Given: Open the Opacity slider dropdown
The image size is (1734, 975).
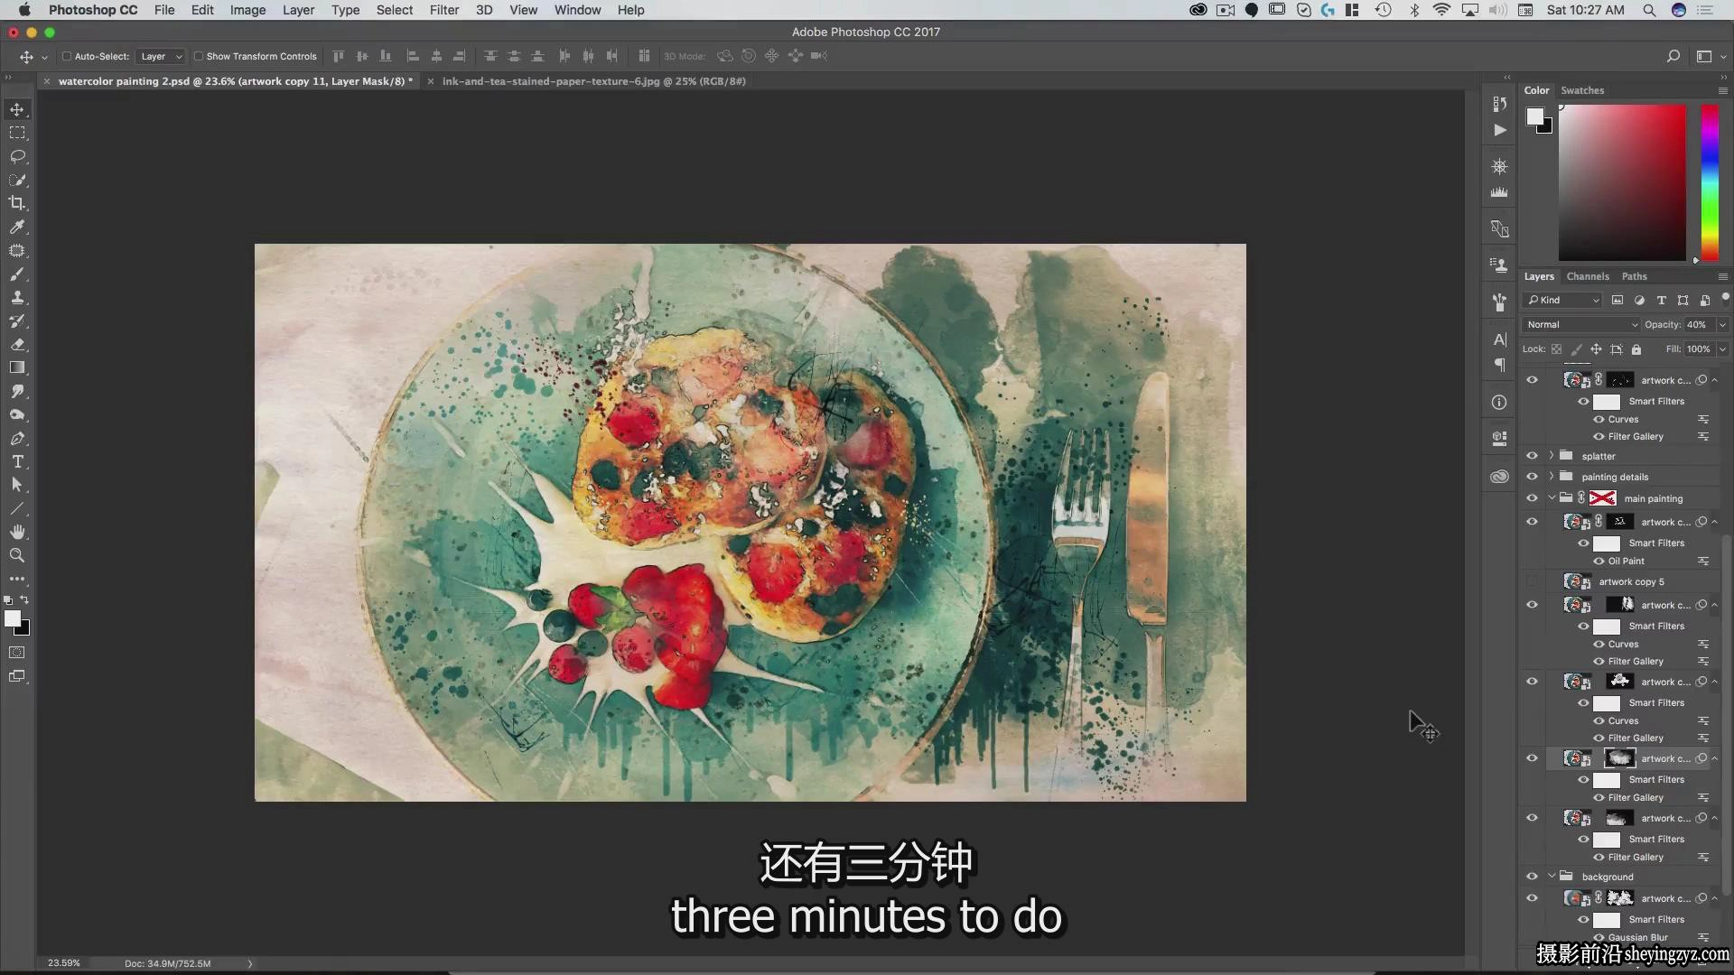Looking at the screenshot, I should pyautogui.click(x=1722, y=325).
